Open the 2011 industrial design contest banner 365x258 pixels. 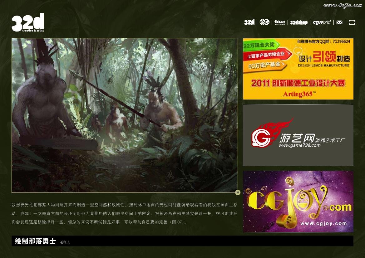click(x=298, y=69)
